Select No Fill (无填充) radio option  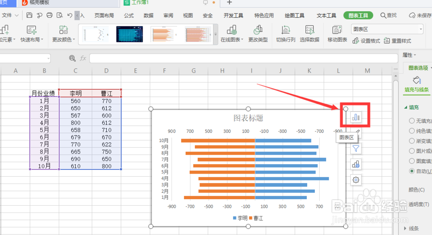tap(412, 121)
